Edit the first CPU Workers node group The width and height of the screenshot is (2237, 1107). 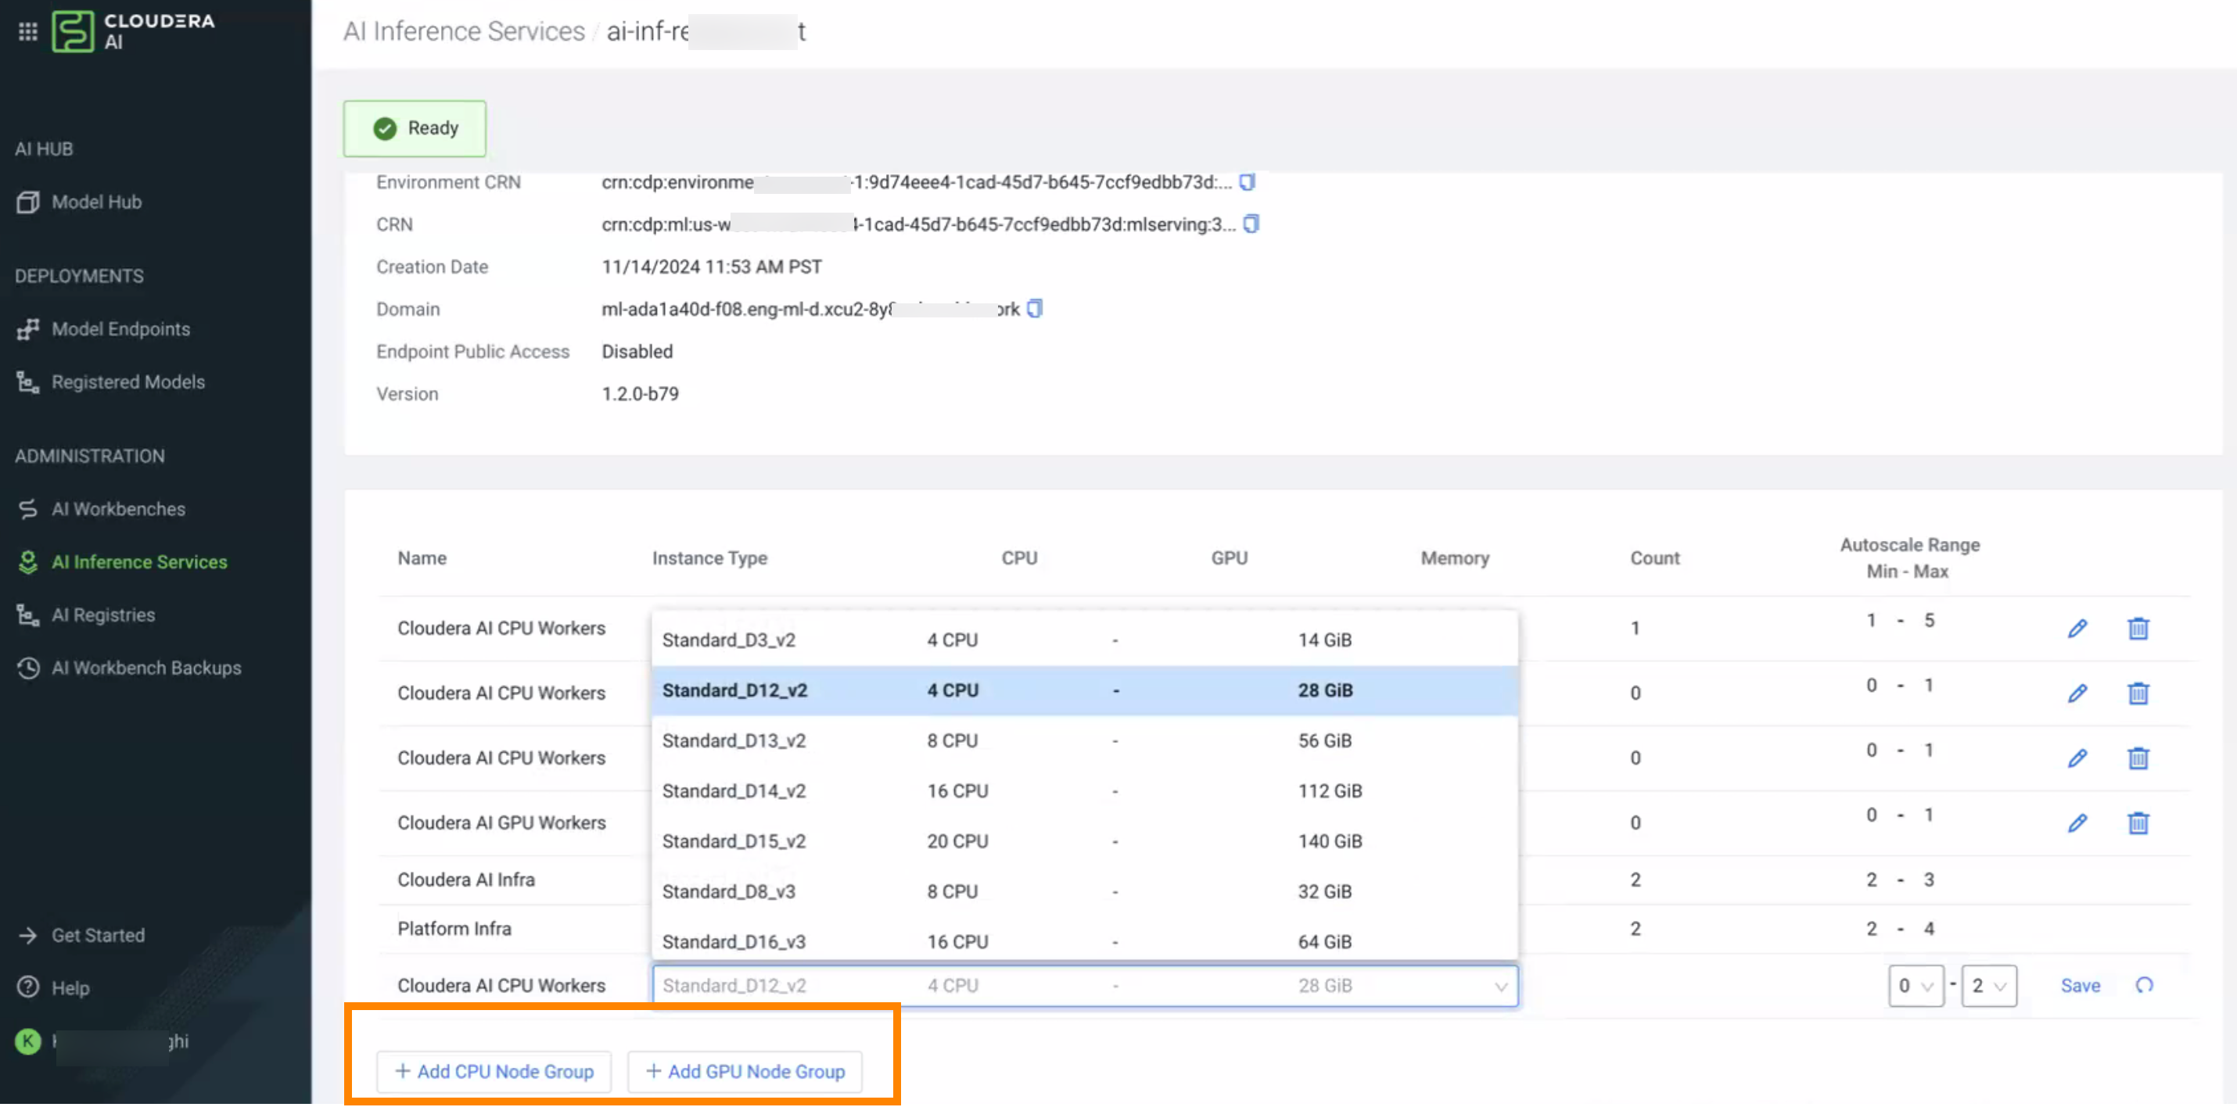pos(2077,629)
